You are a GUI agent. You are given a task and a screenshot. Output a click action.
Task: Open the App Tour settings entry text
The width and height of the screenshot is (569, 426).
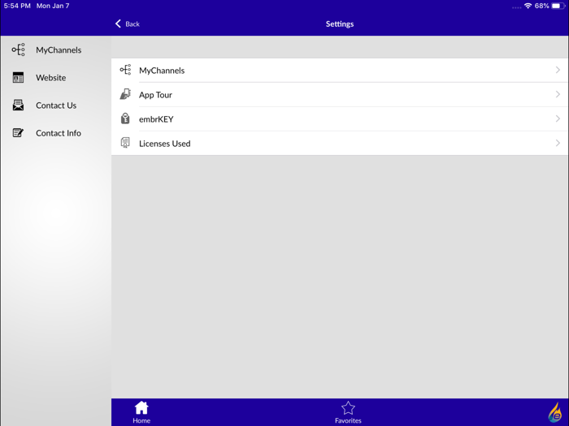click(x=156, y=95)
